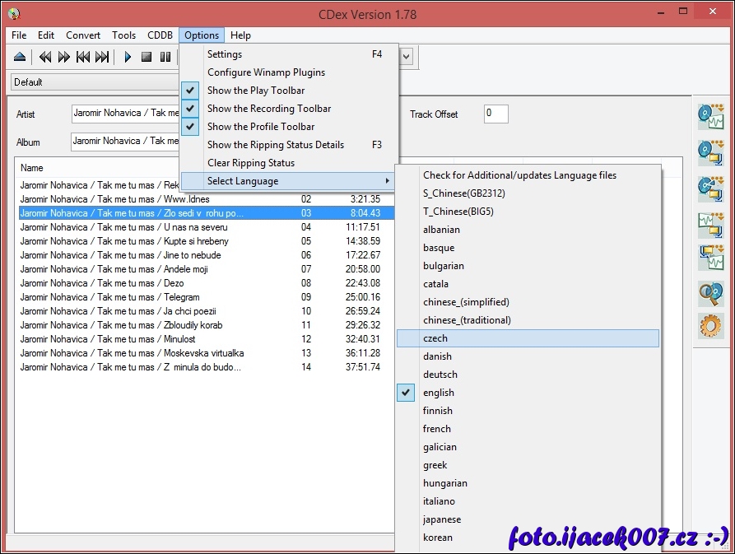This screenshot has width=735, height=554.
Task: Toggle Show the Play Toolbar option
Action: (256, 91)
